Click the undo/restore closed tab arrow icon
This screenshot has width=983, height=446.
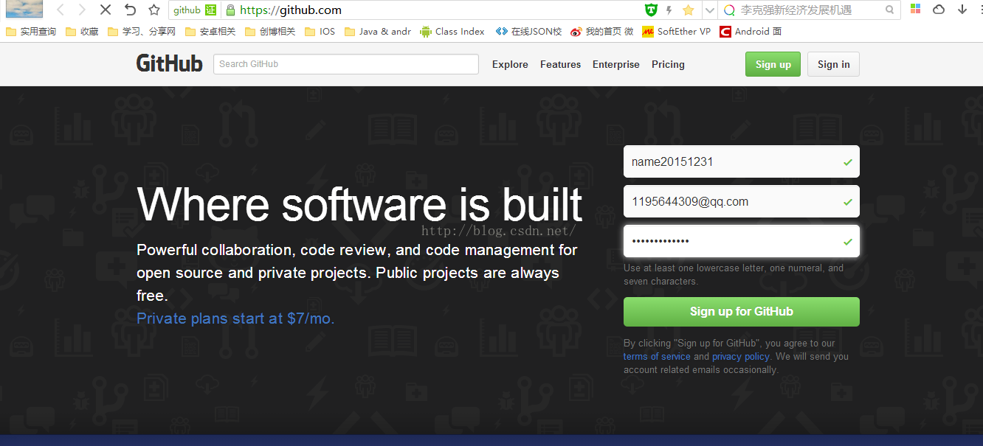(130, 10)
